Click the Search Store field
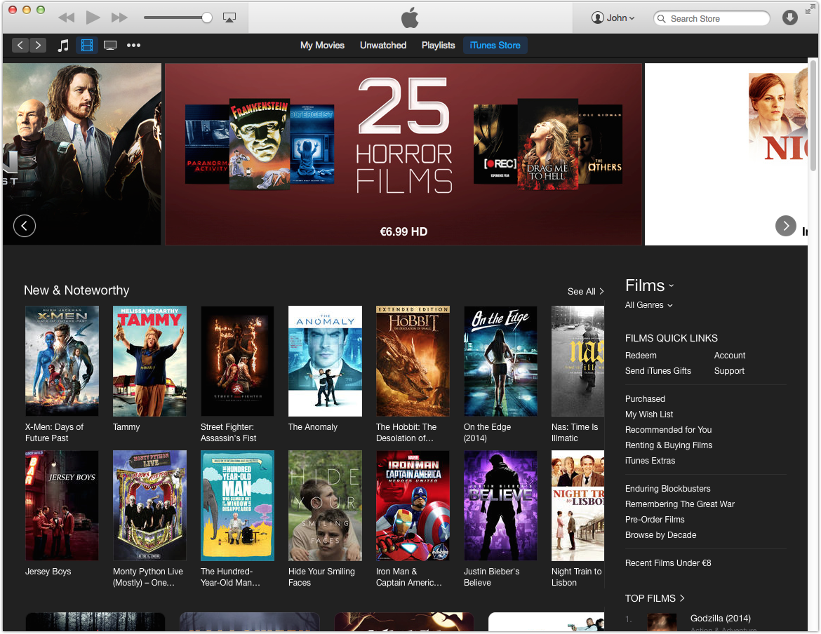 click(x=712, y=18)
